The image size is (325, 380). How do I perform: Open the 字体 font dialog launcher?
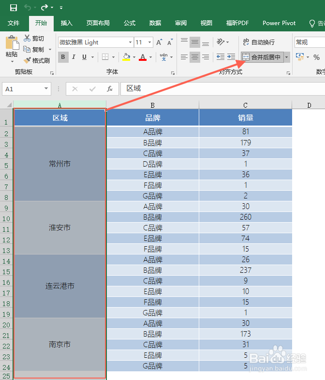(x=173, y=73)
